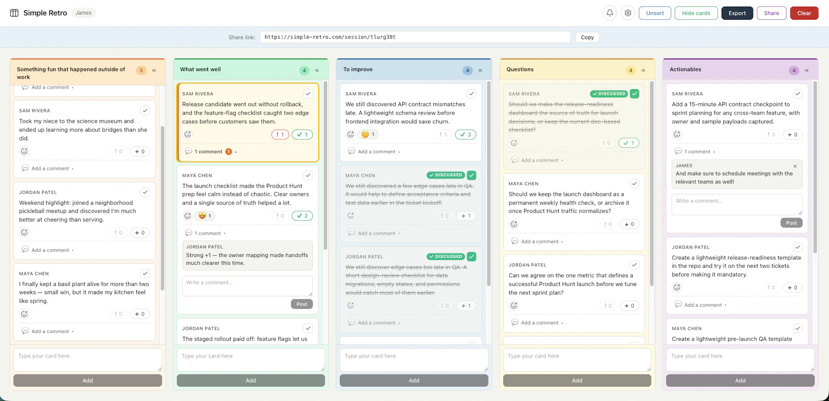Mark pickleball meetup card as discussed
Image resolution: width=829 pixels, height=401 pixels.
145,192
